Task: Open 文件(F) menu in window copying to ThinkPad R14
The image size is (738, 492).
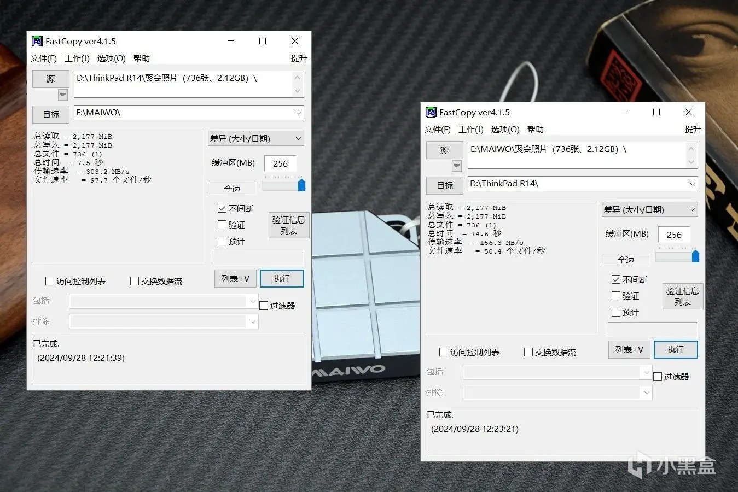Action: click(438, 129)
